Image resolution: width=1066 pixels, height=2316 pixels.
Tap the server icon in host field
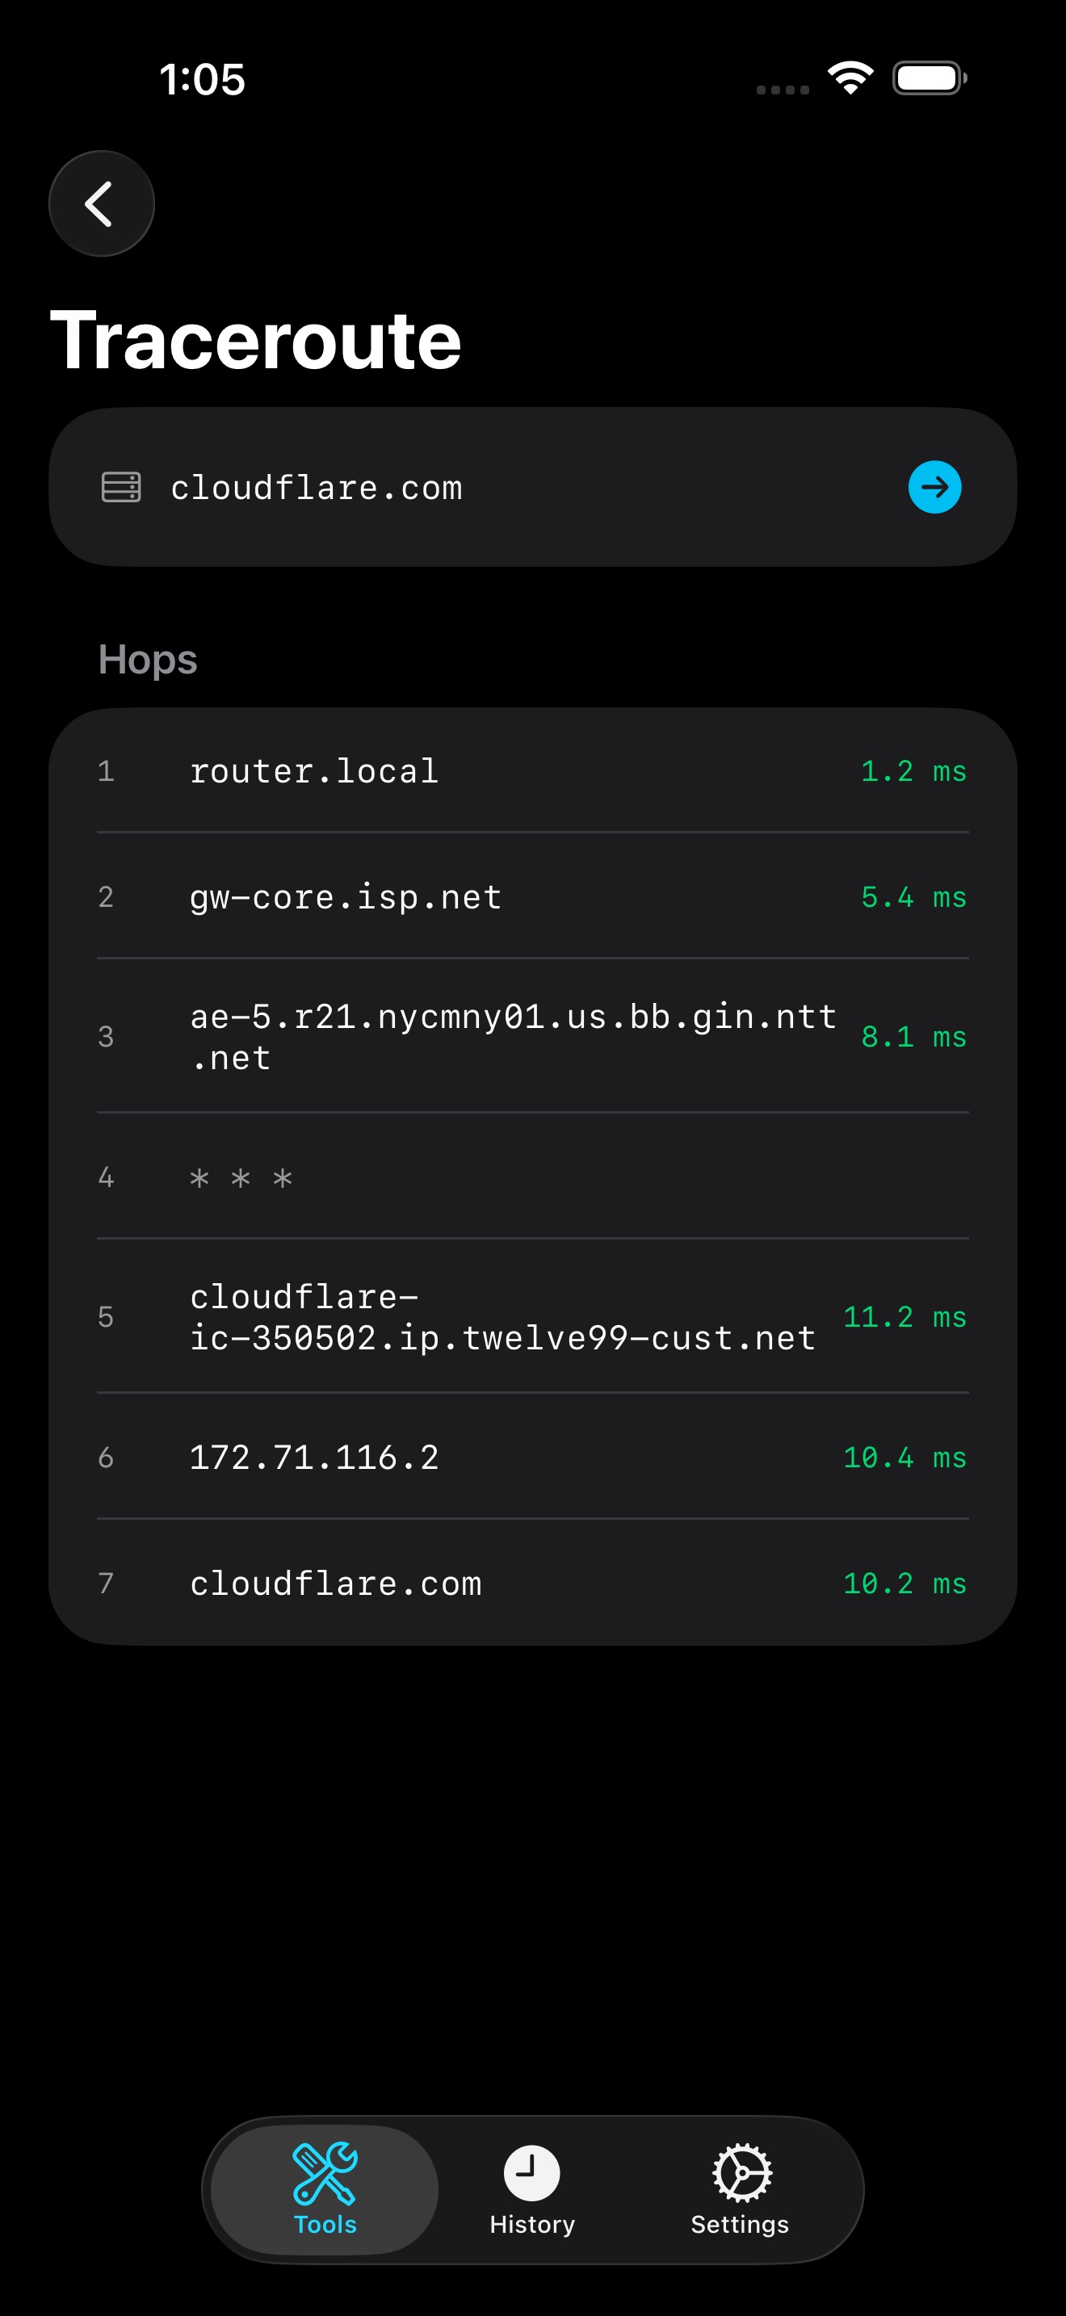[121, 487]
